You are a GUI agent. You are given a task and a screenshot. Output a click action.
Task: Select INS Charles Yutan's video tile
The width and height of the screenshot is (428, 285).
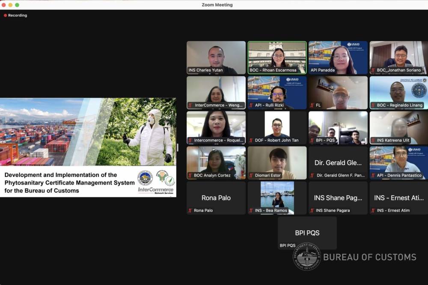(216, 57)
